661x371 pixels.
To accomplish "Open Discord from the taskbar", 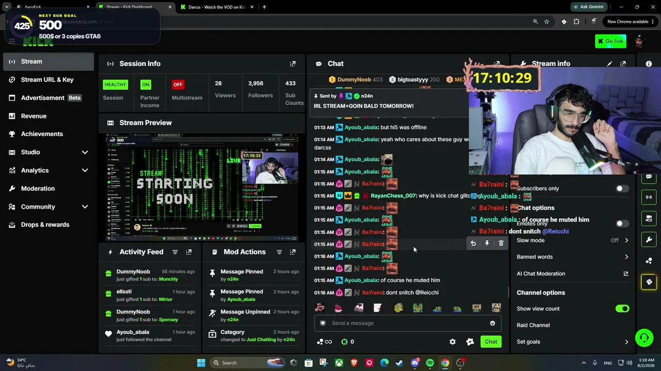I will [415, 363].
